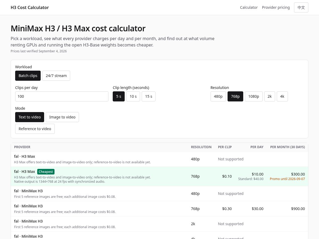This screenshot has height=239, width=319.
Task: Select the 24/7 stream workload
Action: (x=56, y=76)
